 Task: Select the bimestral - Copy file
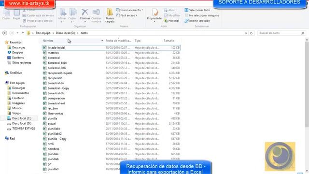coord(58,88)
